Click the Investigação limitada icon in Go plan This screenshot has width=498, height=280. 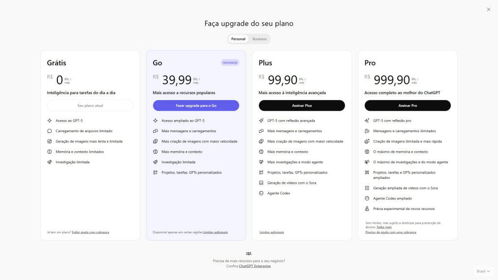click(155, 161)
